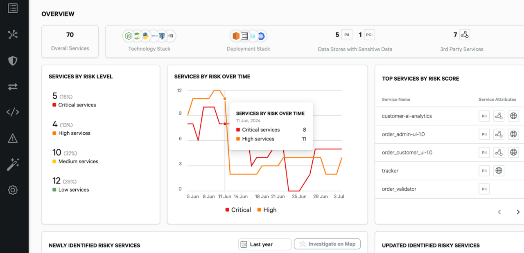Click Medium services count
Image resolution: width=524 pixels, height=253 pixels.
click(x=56, y=153)
